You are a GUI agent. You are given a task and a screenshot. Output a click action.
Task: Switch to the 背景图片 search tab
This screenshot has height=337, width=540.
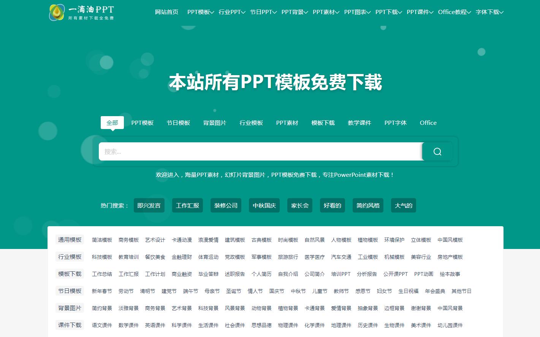coord(214,123)
